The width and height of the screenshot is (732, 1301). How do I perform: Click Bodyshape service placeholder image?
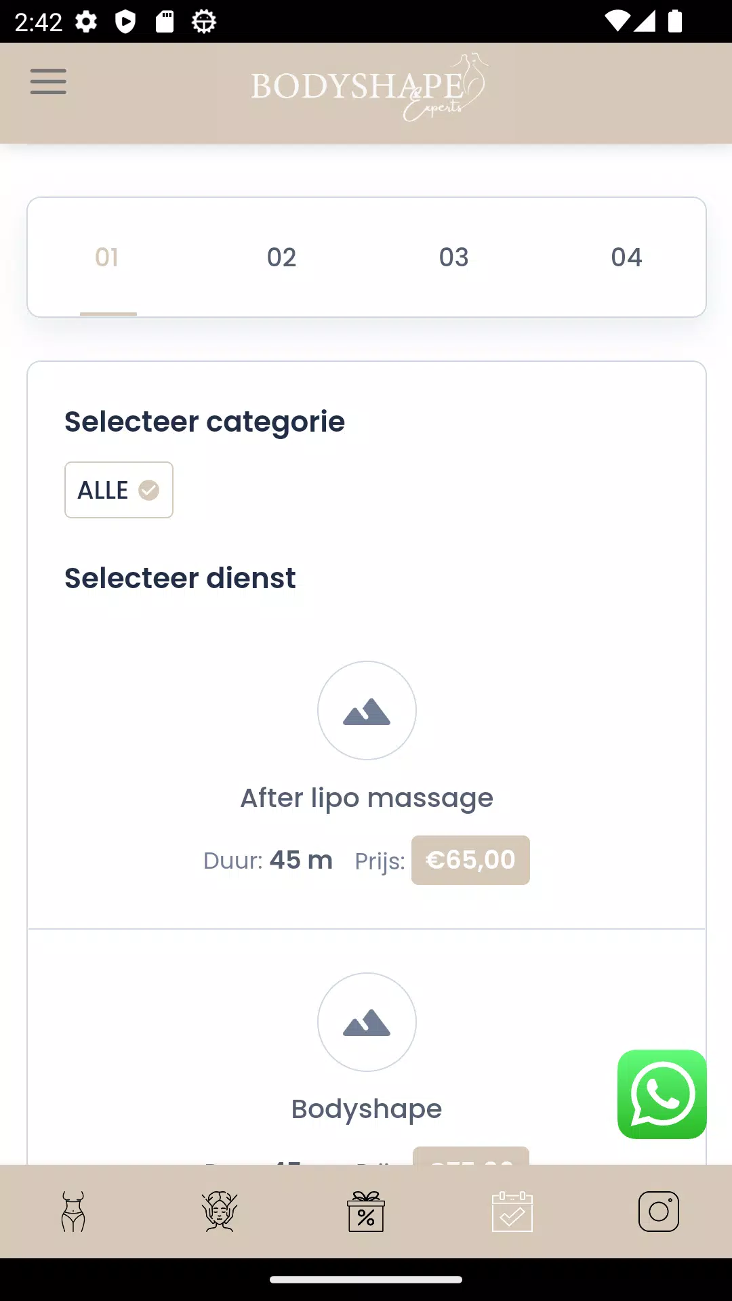tap(367, 1022)
